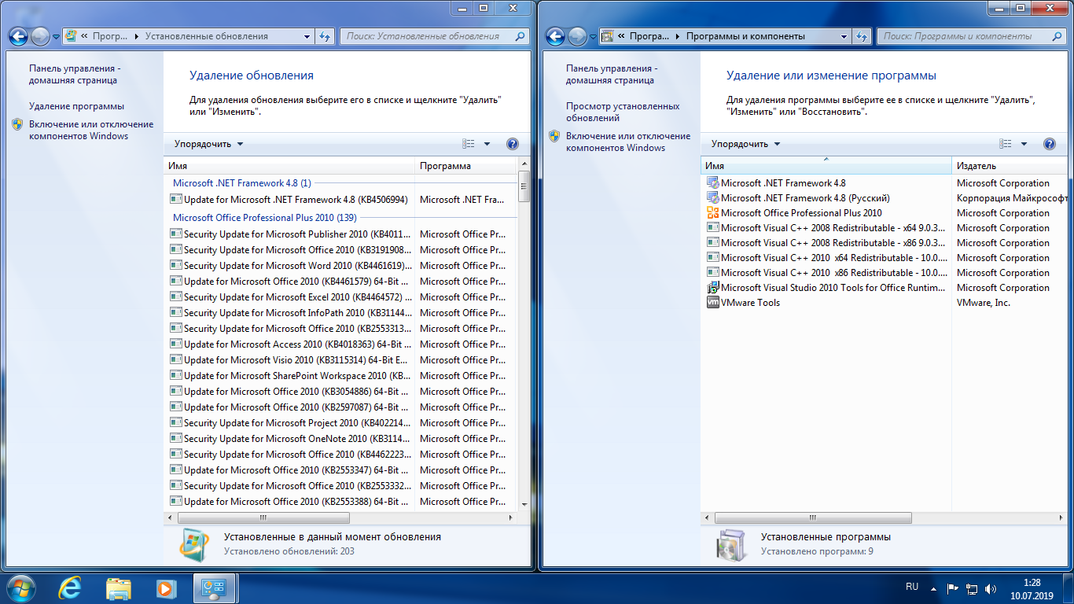Open Windows Explorer from taskbar

click(x=119, y=588)
